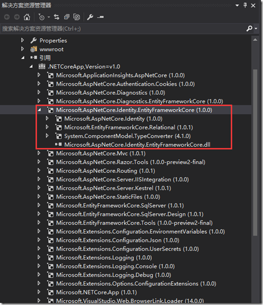263x305 pixels.
Task: Collapse Identity.EntityFrameworkCore (1.0.0) package node
Action: tap(40, 110)
